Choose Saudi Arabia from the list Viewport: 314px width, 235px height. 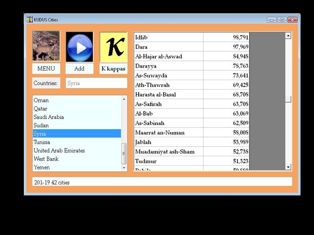point(49,117)
